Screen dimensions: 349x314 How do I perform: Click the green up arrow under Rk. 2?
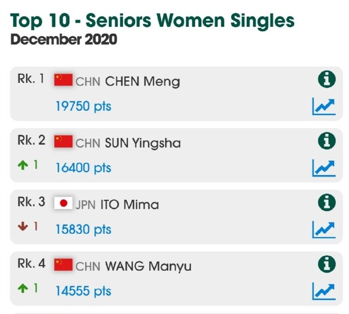click(23, 165)
